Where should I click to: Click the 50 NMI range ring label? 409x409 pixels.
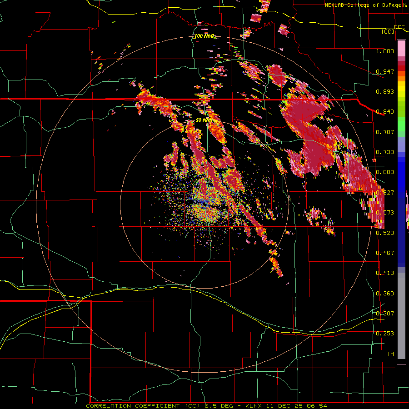pyautogui.click(x=204, y=120)
